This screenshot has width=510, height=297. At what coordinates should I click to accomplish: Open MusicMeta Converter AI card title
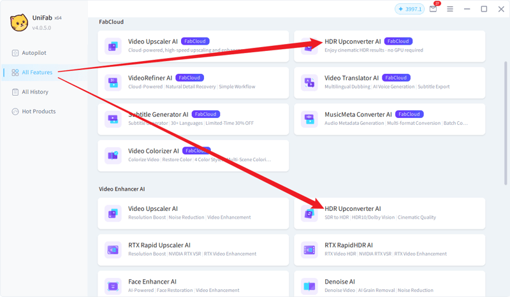(358, 115)
